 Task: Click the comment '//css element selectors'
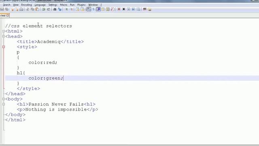click(x=39, y=26)
